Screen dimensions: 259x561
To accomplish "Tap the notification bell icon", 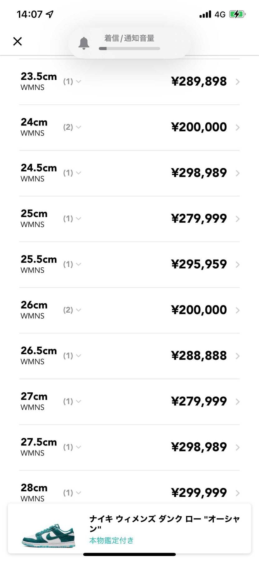I will click(x=84, y=43).
